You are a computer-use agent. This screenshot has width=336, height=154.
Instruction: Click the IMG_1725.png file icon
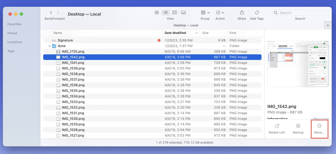58,52
